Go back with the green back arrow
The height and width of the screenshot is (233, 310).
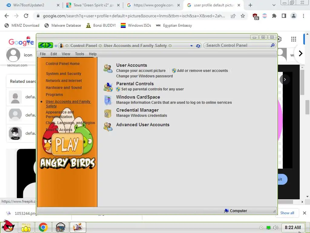coord(42,46)
